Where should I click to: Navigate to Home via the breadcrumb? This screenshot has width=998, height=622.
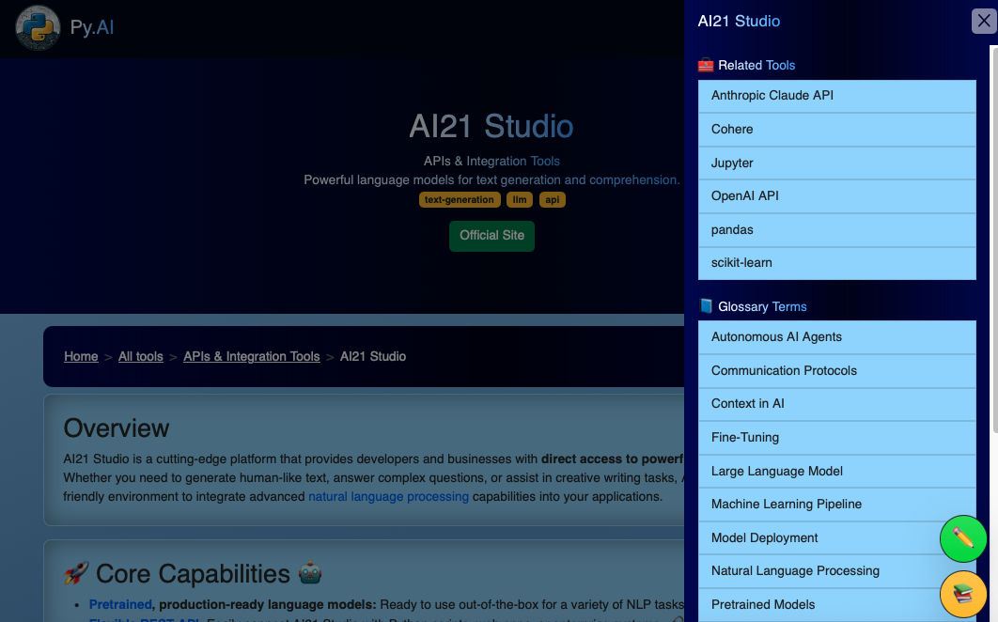pos(81,356)
